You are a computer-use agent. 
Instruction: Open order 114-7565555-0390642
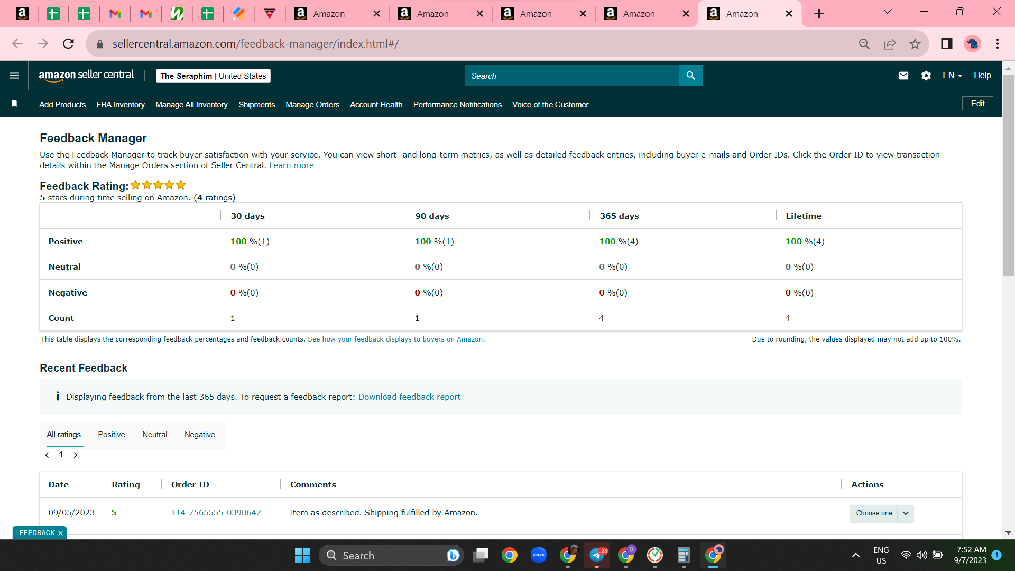pos(216,513)
